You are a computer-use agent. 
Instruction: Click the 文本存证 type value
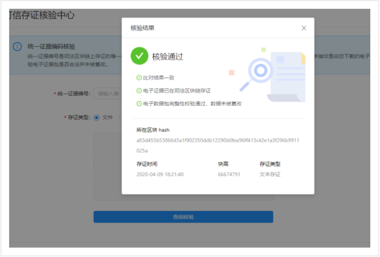pyautogui.click(x=270, y=175)
